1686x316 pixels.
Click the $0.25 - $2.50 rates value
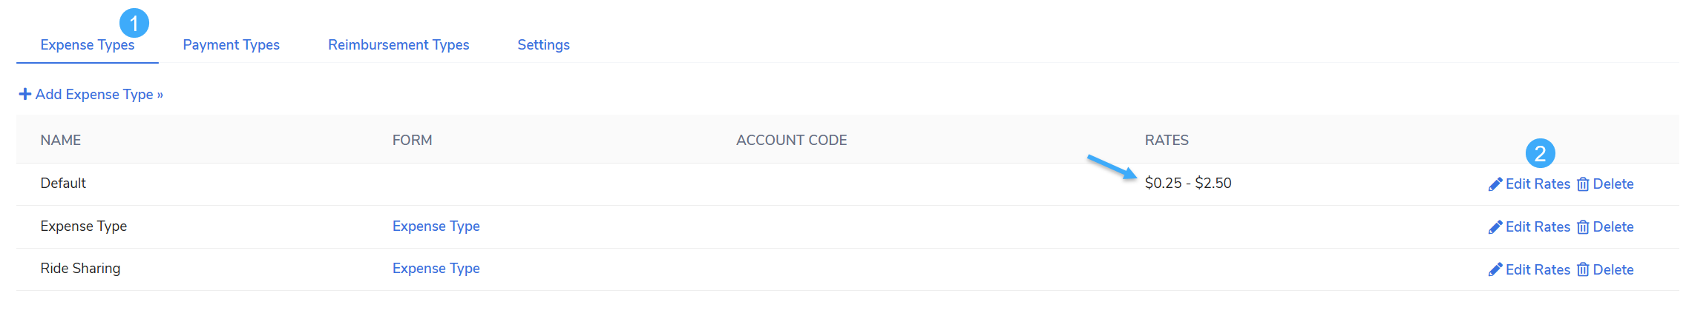click(x=1188, y=183)
